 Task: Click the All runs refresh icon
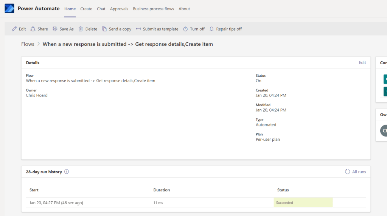coord(347,172)
